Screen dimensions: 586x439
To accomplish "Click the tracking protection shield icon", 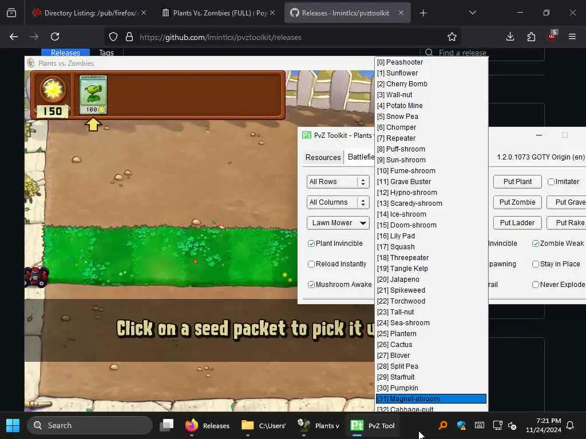I will point(113,37).
